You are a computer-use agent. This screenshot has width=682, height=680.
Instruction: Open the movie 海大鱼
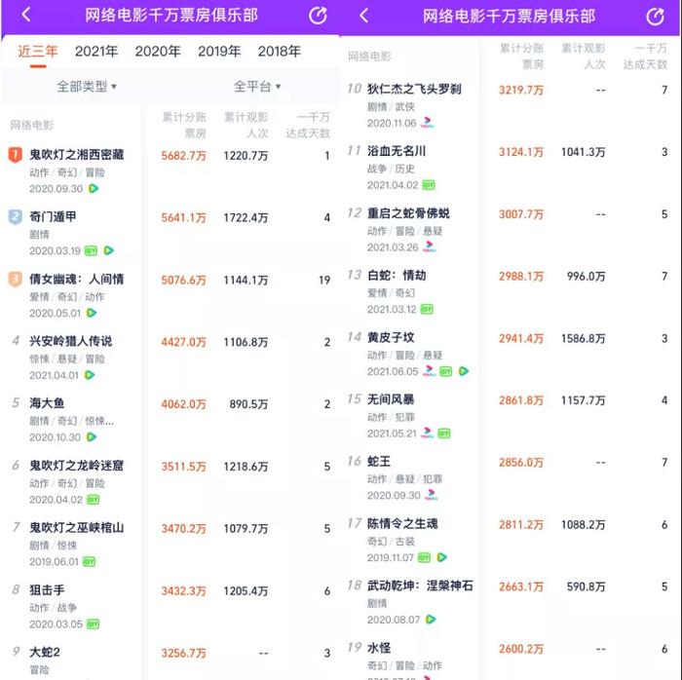point(47,403)
